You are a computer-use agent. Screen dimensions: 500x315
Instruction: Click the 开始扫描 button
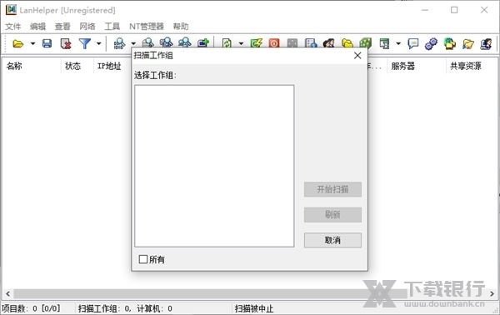click(332, 189)
